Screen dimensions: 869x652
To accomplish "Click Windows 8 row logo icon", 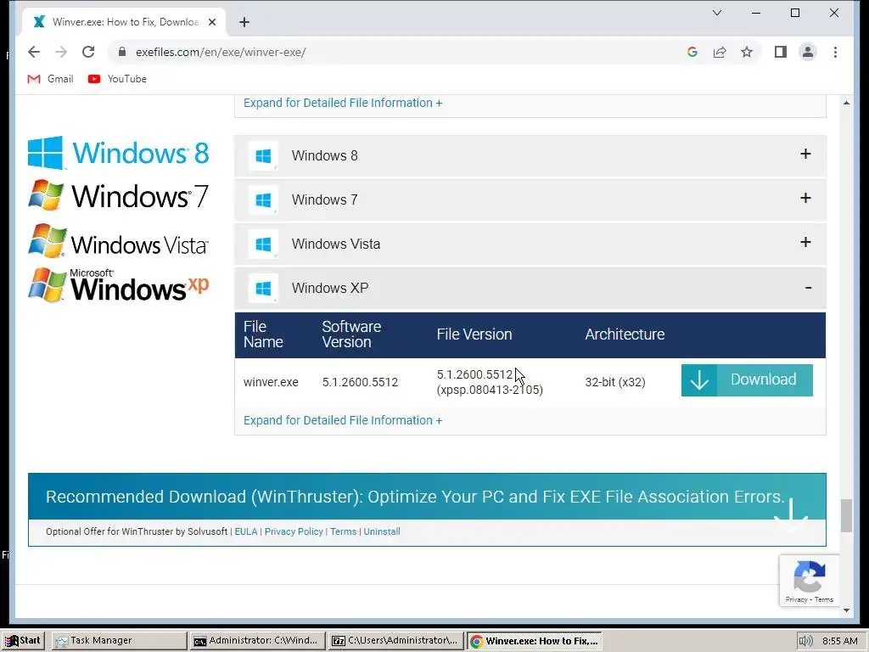I will tap(263, 156).
